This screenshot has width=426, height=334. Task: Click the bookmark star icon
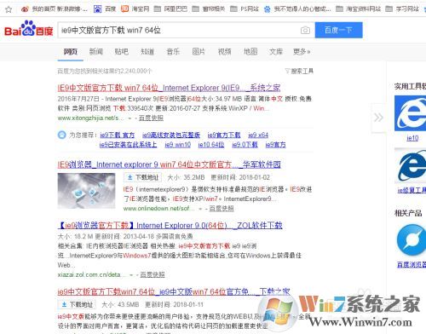click(9, 9)
